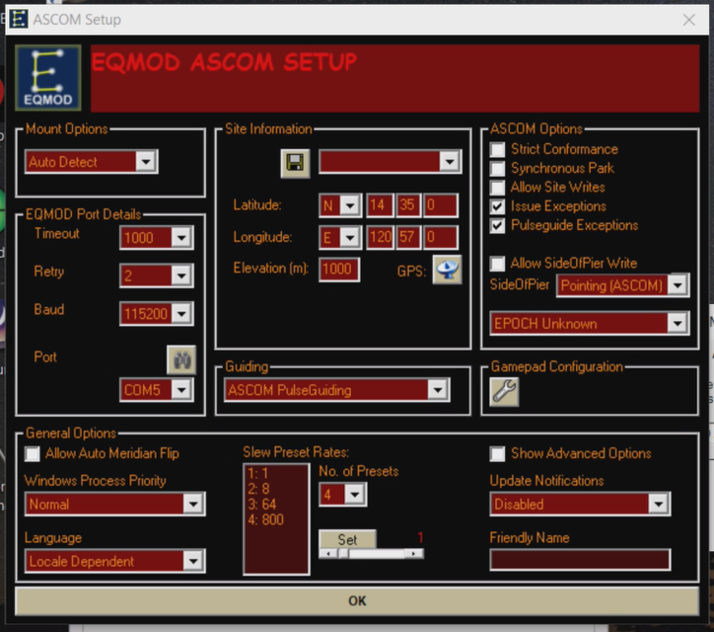Viewport: 714px width, 632px height.
Task: Click the slider right arrow
Action: pos(413,554)
